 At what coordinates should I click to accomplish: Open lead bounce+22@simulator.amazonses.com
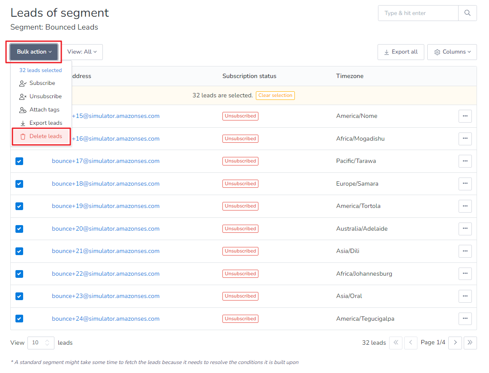(105, 274)
